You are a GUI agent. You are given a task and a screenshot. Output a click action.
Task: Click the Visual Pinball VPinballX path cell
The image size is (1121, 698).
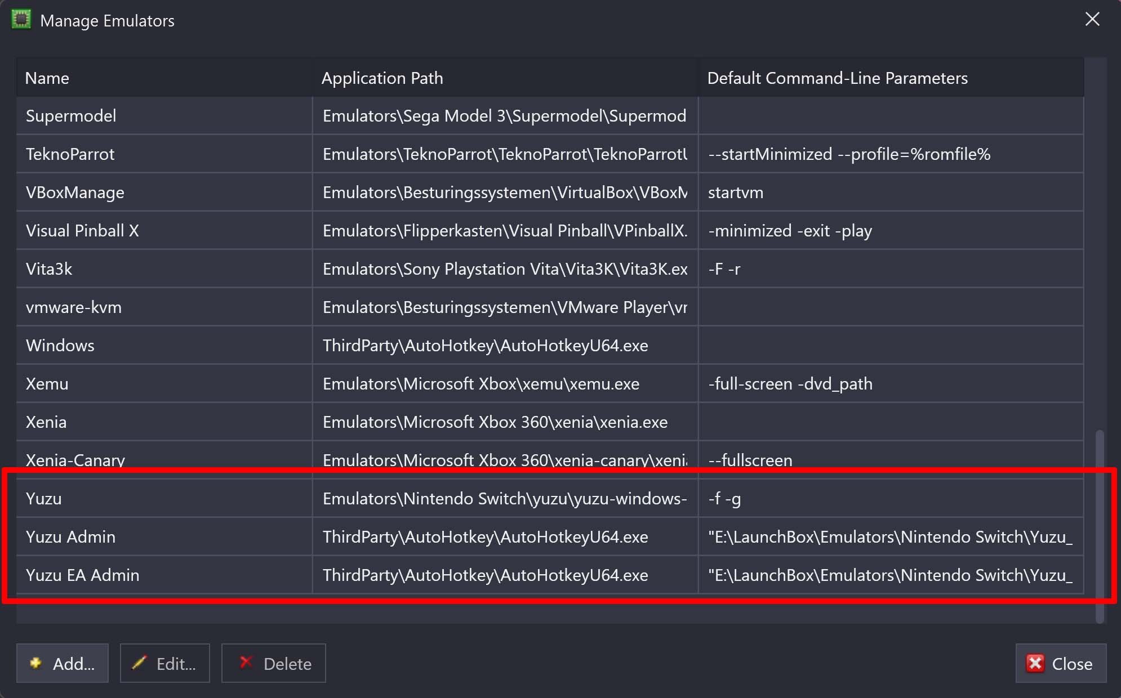point(505,230)
